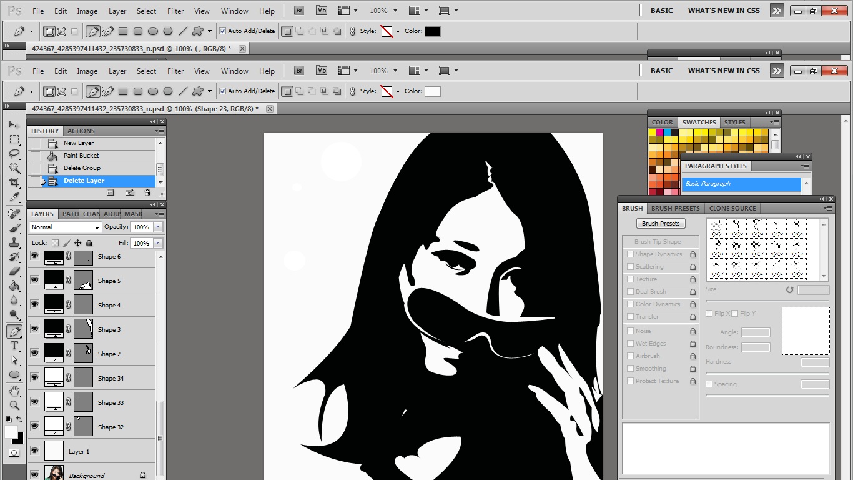Click the Brush Presets button

point(661,223)
